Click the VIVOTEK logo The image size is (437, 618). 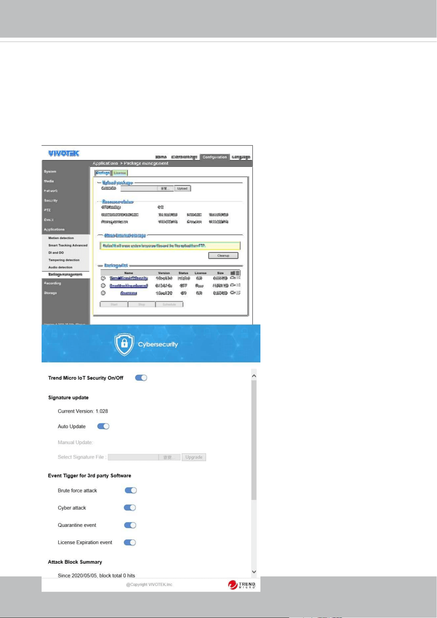click(64, 153)
